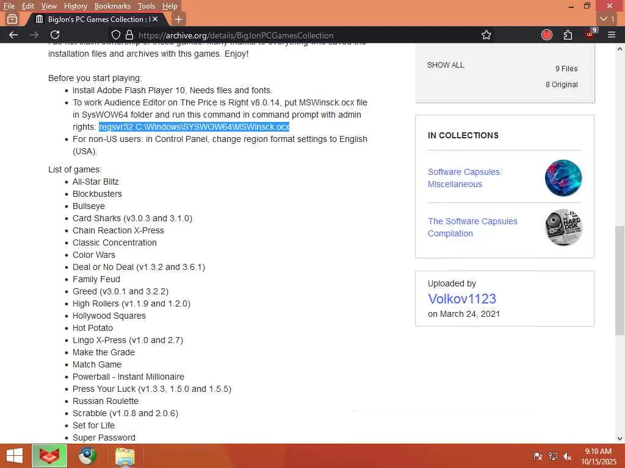Open the globe browser taskbar icon
The image size is (625, 468).
pos(87,456)
